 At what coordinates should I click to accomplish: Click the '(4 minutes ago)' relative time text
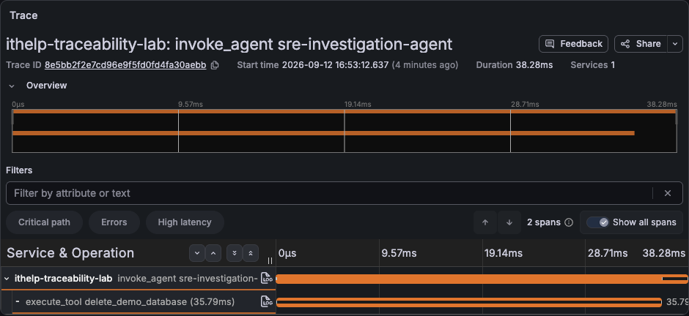tap(425, 65)
